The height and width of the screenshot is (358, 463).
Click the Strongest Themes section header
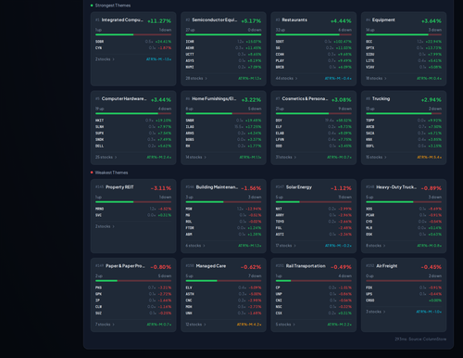[113, 6]
